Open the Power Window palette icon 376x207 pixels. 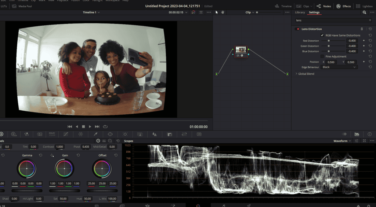pyautogui.click(x=110, y=134)
